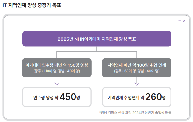Click the purple 2025년 NHN아카데미 목표 banner
The width and height of the screenshot is (193, 122).
tap(97, 39)
